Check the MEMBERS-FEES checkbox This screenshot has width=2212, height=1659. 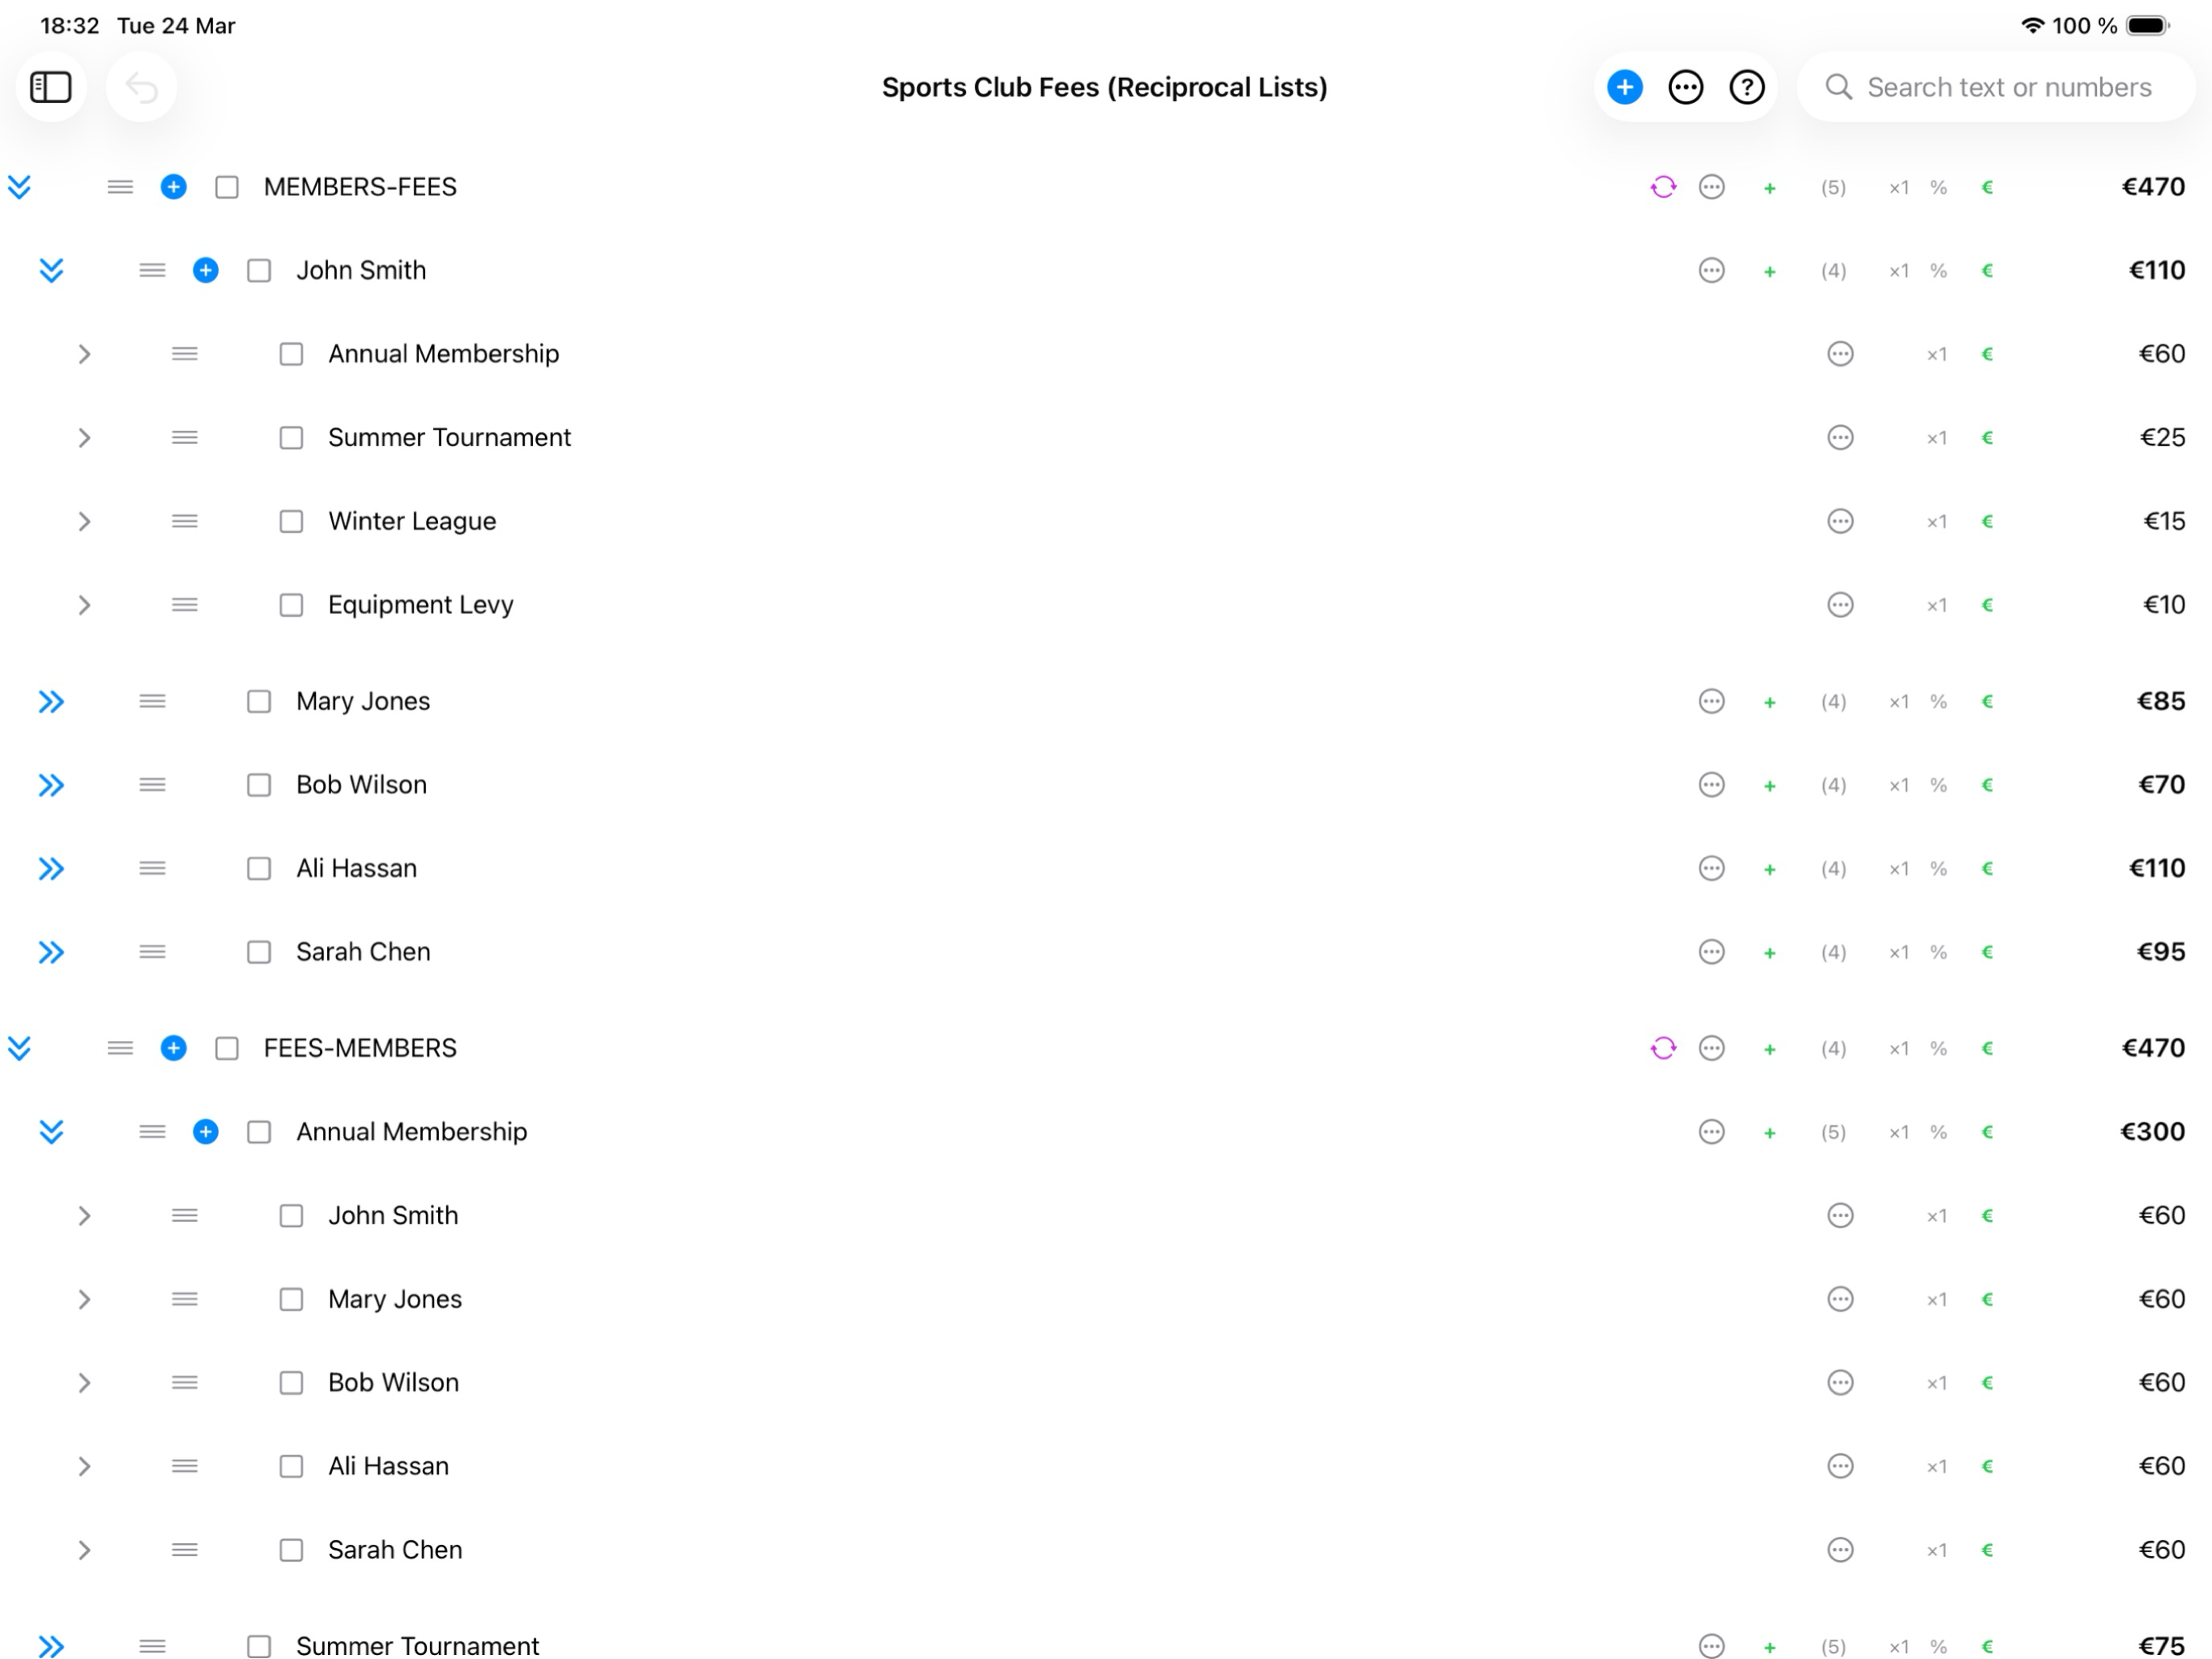coord(226,187)
